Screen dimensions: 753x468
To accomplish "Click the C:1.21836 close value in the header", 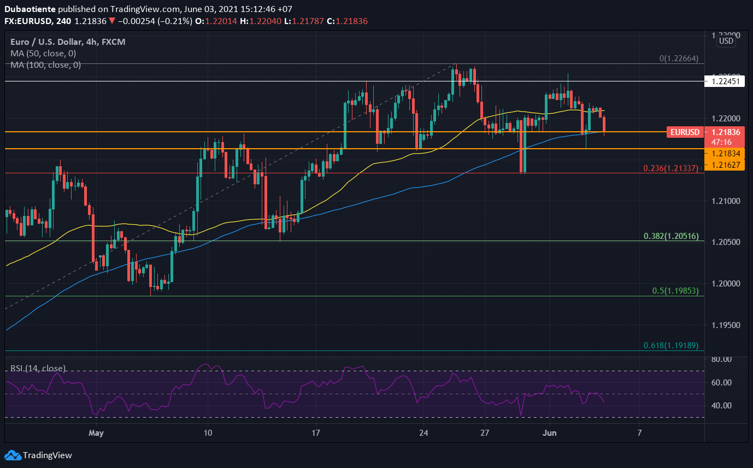I will point(348,21).
